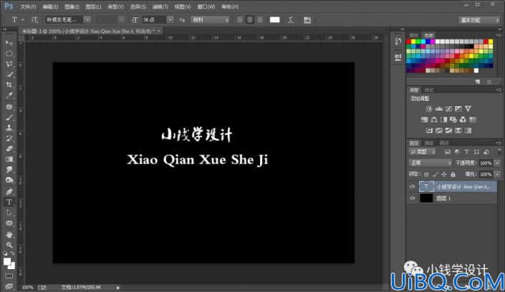The height and width of the screenshot is (292, 505).
Task: Open the anti-aliasing method dropdown
Action: pos(211,20)
